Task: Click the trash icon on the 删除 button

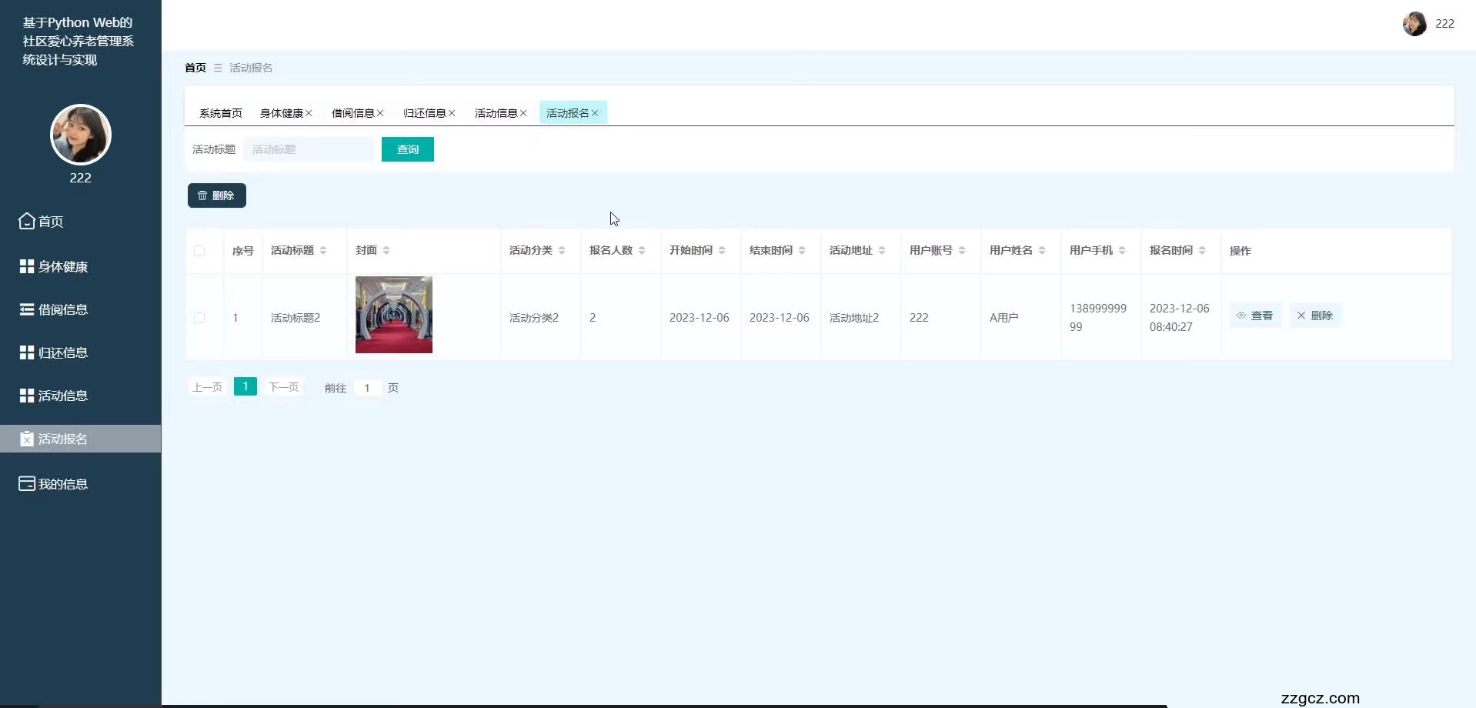Action: pyautogui.click(x=202, y=195)
